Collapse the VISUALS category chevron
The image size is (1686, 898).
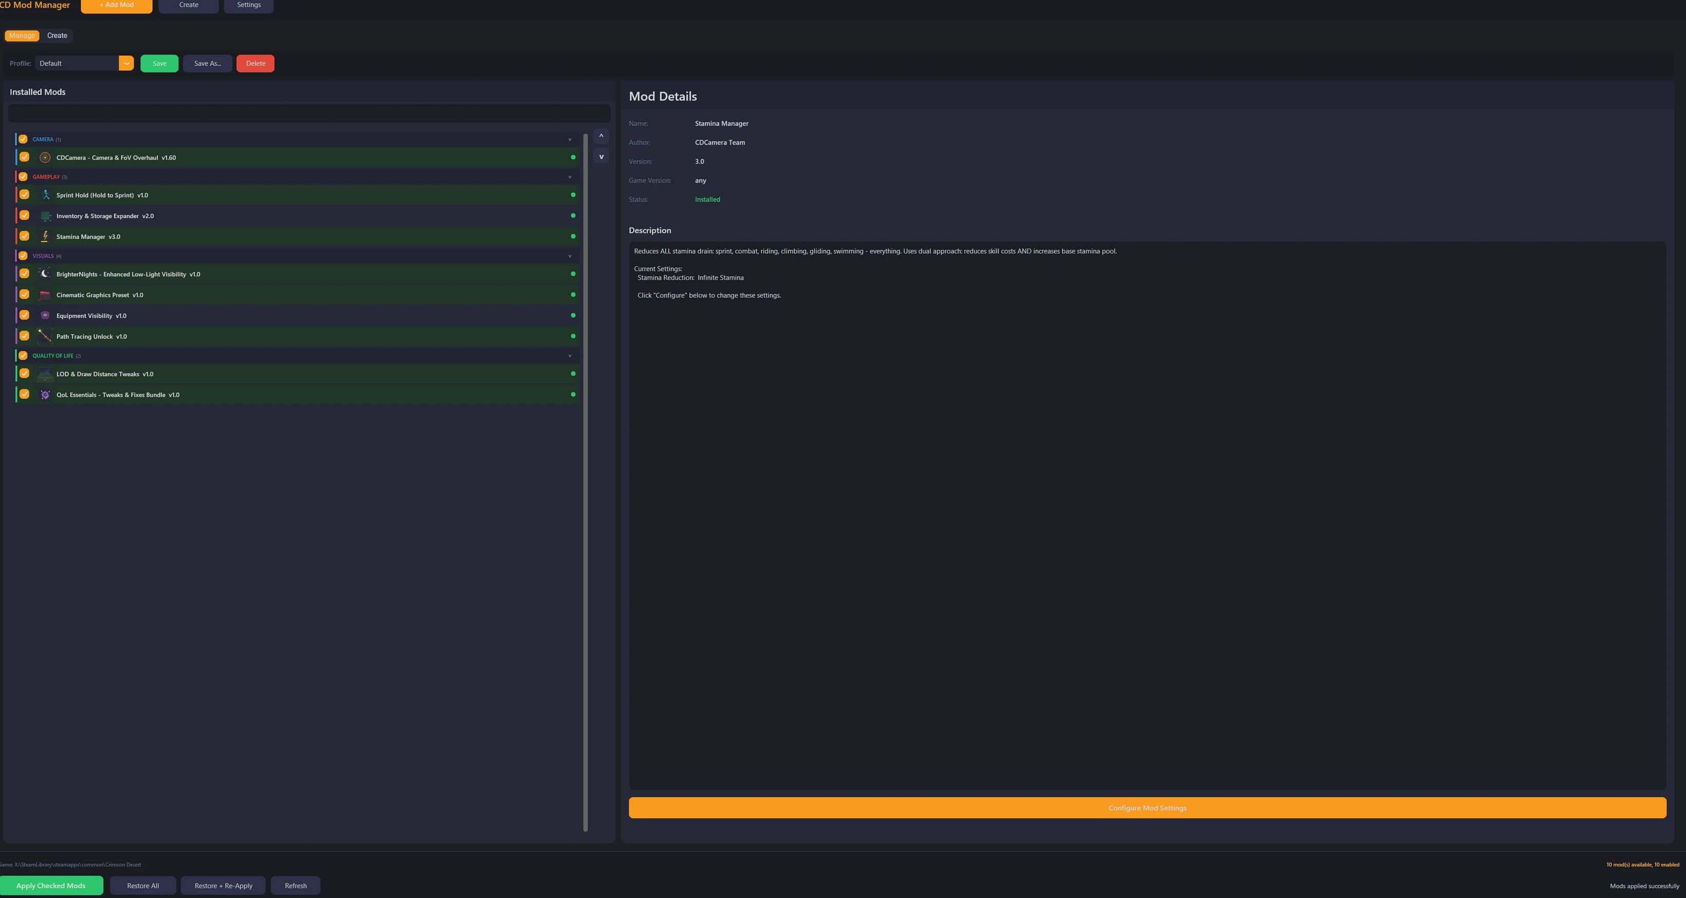pos(570,256)
